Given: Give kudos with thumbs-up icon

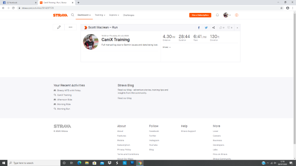Looking at the screenshot, I should click(x=222, y=28).
